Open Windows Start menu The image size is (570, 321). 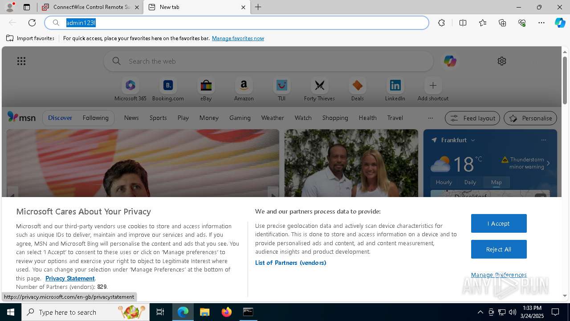click(x=11, y=312)
